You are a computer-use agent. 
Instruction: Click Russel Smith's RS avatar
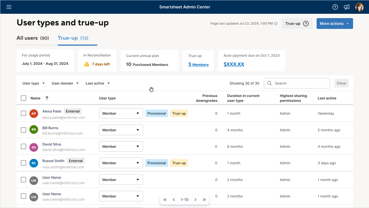pyautogui.click(x=33, y=163)
